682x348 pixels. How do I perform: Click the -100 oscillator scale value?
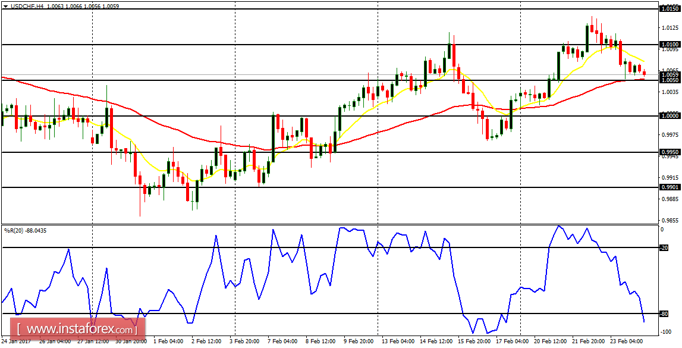665,332
